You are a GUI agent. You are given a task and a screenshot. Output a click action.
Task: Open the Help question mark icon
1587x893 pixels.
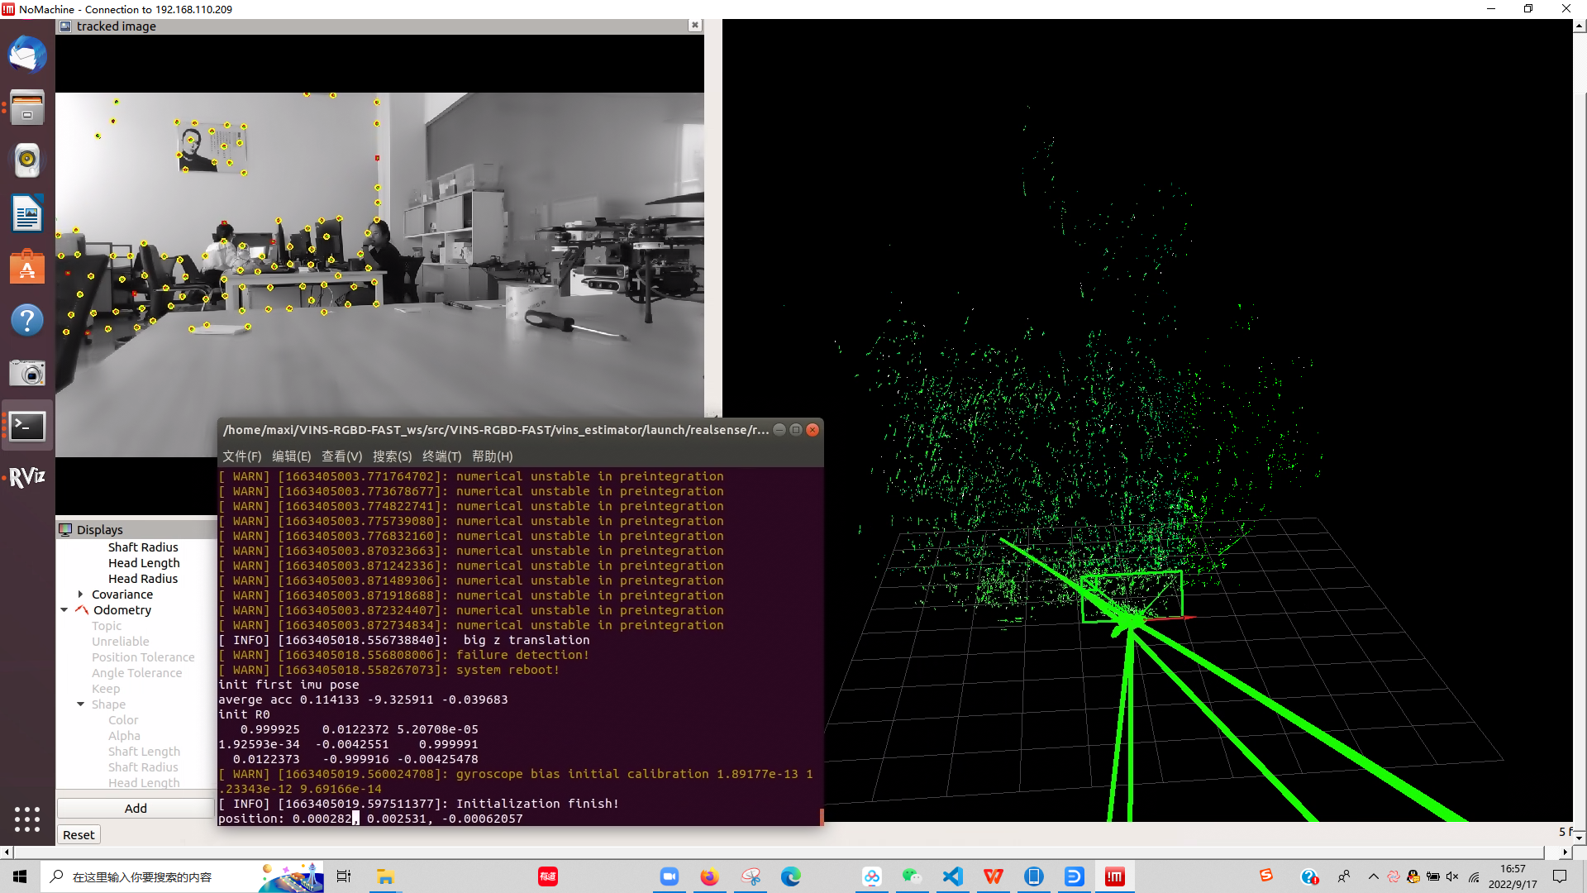pyautogui.click(x=27, y=320)
